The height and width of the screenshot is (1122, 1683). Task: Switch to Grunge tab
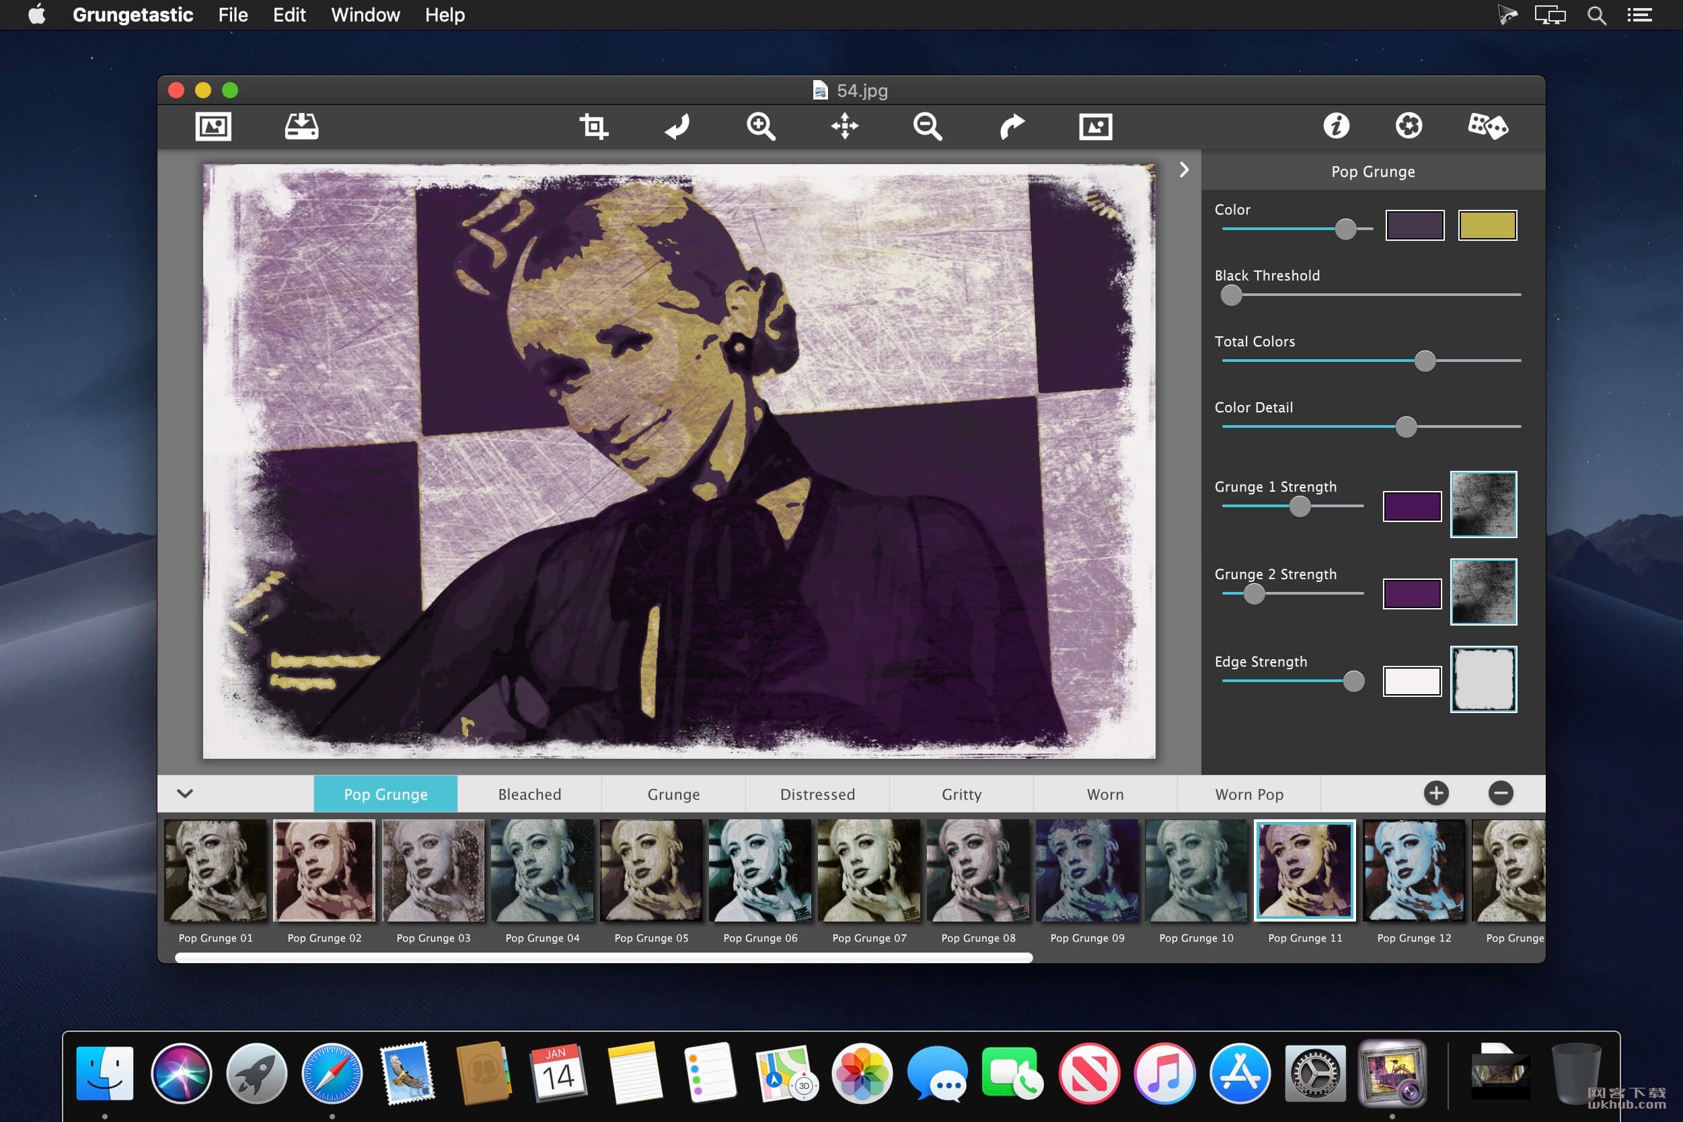click(x=673, y=794)
